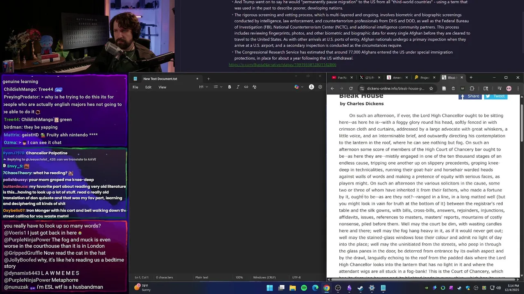The height and width of the screenshot is (294, 524).
Task: Click the Windows Start button
Action: coord(270,288)
